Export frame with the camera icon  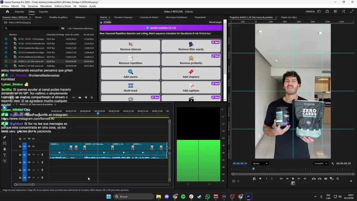pos(325,179)
